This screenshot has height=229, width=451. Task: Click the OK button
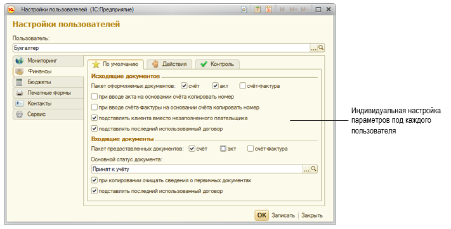point(261,215)
